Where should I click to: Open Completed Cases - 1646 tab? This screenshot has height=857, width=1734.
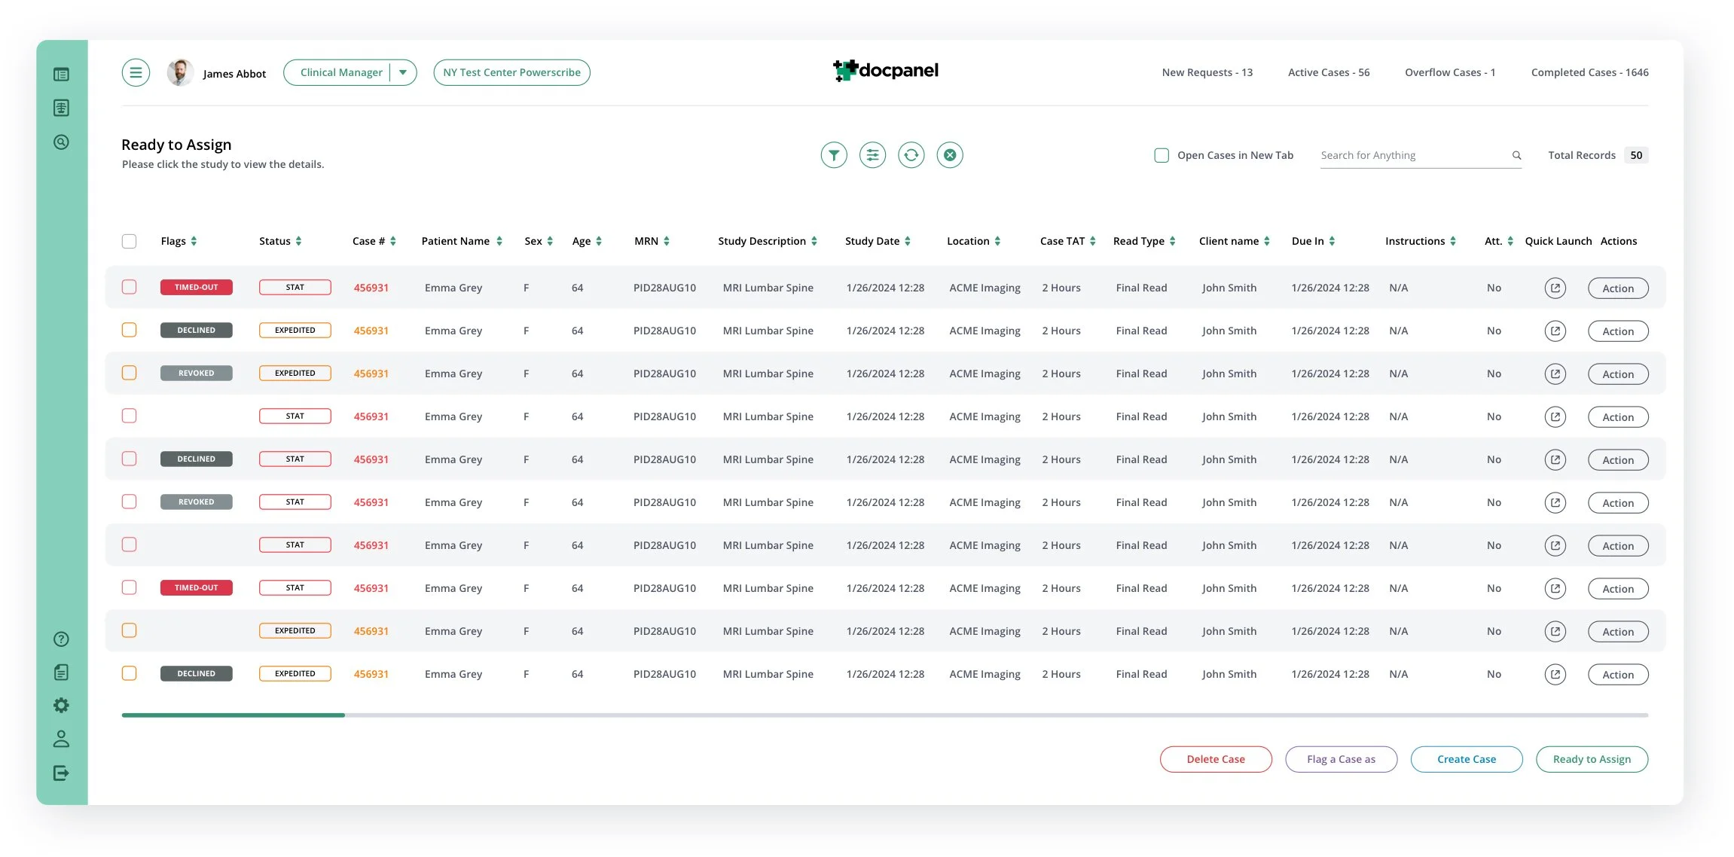1589,72
